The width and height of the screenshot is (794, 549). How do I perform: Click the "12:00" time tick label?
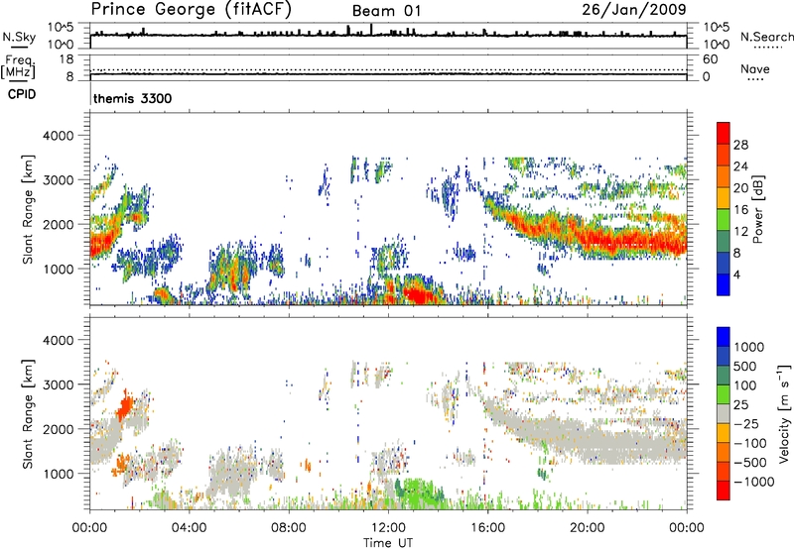pyautogui.click(x=388, y=528)
